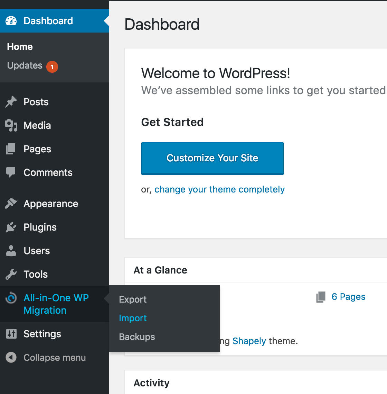
Task: Click the Plugins plug icon
Action: coord(11,227)
